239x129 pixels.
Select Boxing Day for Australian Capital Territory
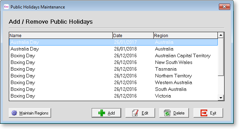pyautogui.click(x=114, y=55)
